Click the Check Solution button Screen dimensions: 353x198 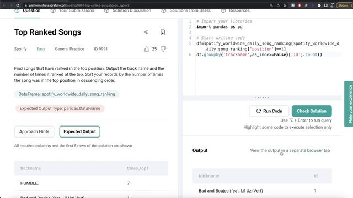pyautogui.click(x=312, y=111)
